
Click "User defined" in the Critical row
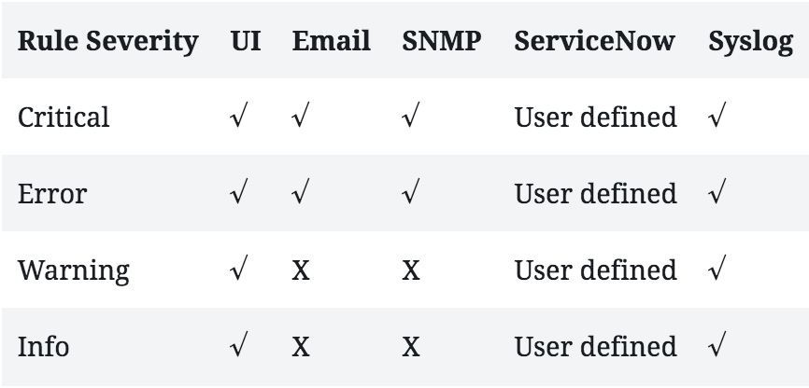point(595,118)
